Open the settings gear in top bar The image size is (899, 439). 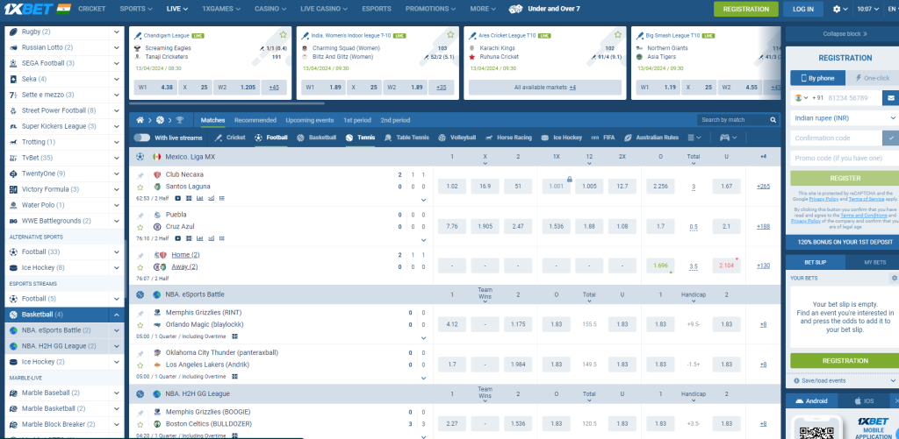837,9
